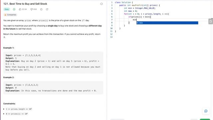This screenshot has height=120, width=213.
Task: Click bold text 'single day' in description
Action: pos(53,26)
